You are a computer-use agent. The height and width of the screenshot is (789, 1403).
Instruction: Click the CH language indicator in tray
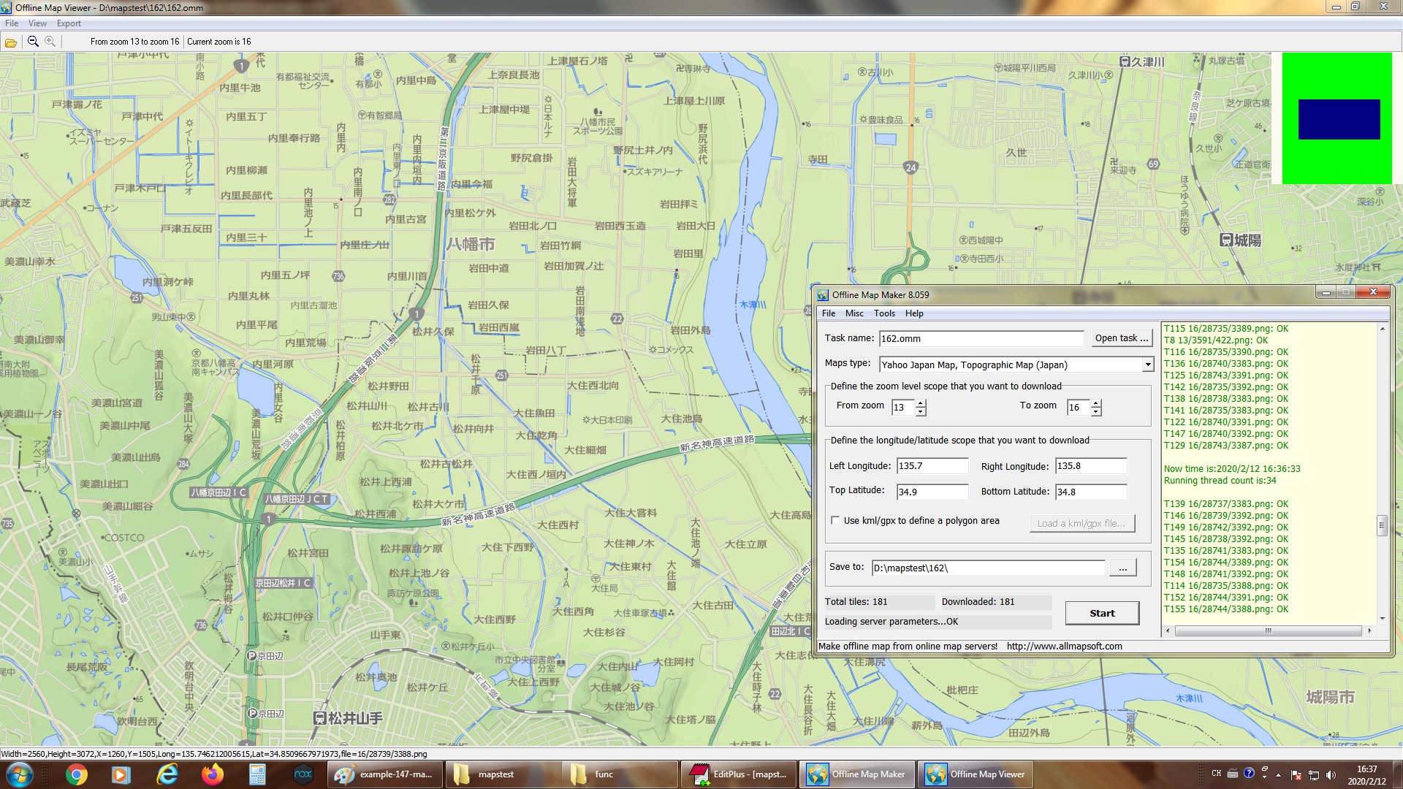[x=1217, y=773]
